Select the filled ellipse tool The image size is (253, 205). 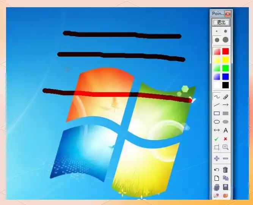coord(226,122)
